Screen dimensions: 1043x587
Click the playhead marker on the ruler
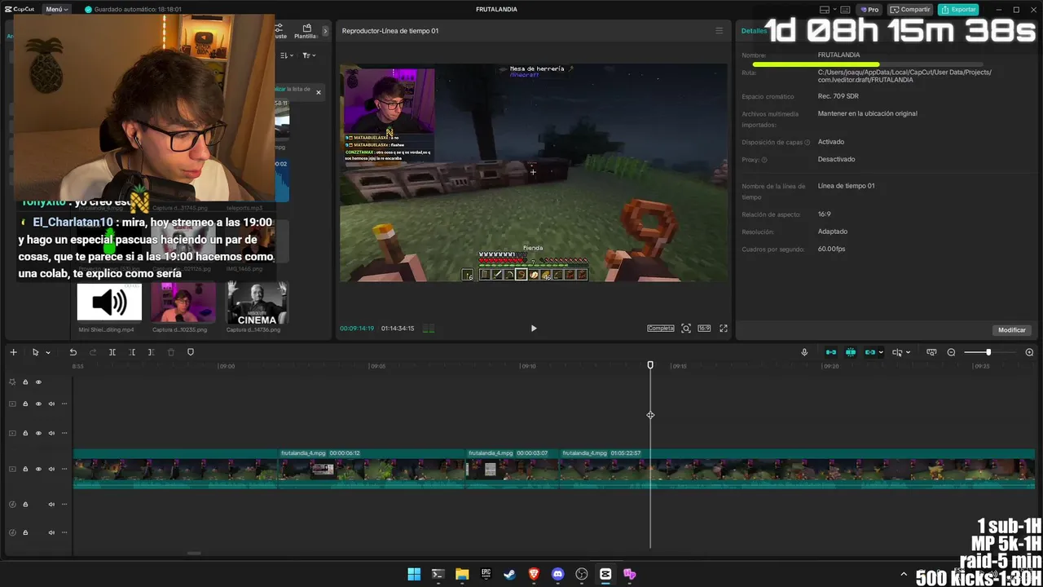pos(650,365)
